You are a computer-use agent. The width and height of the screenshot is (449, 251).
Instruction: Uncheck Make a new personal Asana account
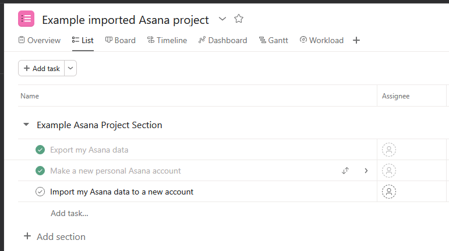point(40,171)
